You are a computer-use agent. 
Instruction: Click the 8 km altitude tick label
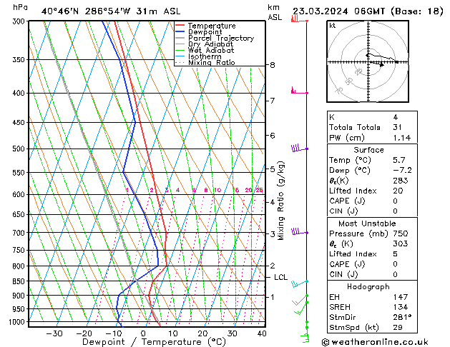[273, 65]
